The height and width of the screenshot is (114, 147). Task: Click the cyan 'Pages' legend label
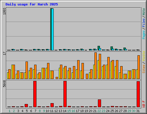(144, 35)
